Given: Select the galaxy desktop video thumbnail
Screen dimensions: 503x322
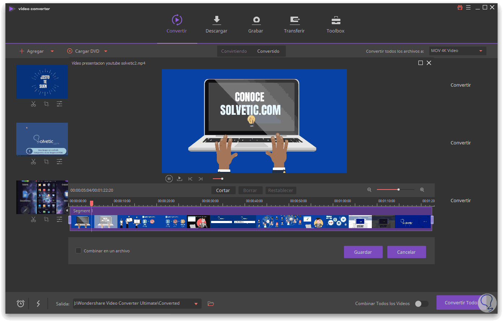Looking at the screenshot, I should point(42,197).
